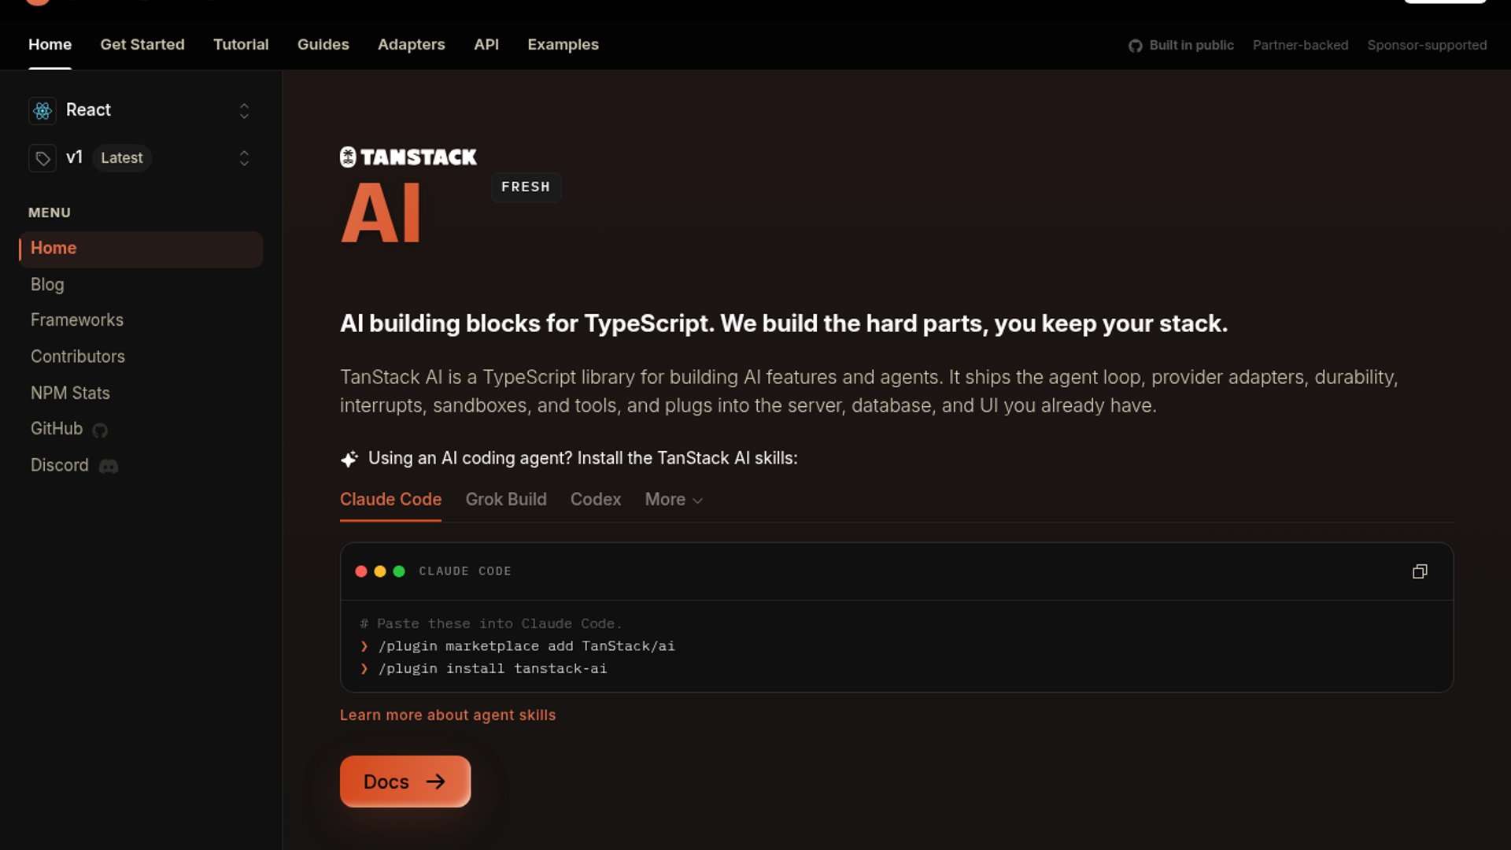Open Examples in the top navigation

563,45
